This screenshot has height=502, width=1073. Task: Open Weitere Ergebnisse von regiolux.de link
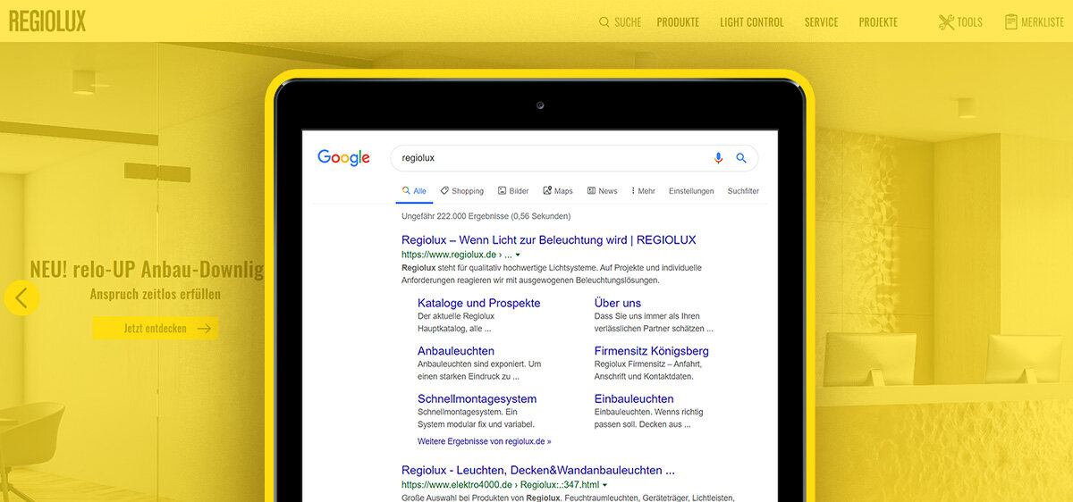click(484, 441)
